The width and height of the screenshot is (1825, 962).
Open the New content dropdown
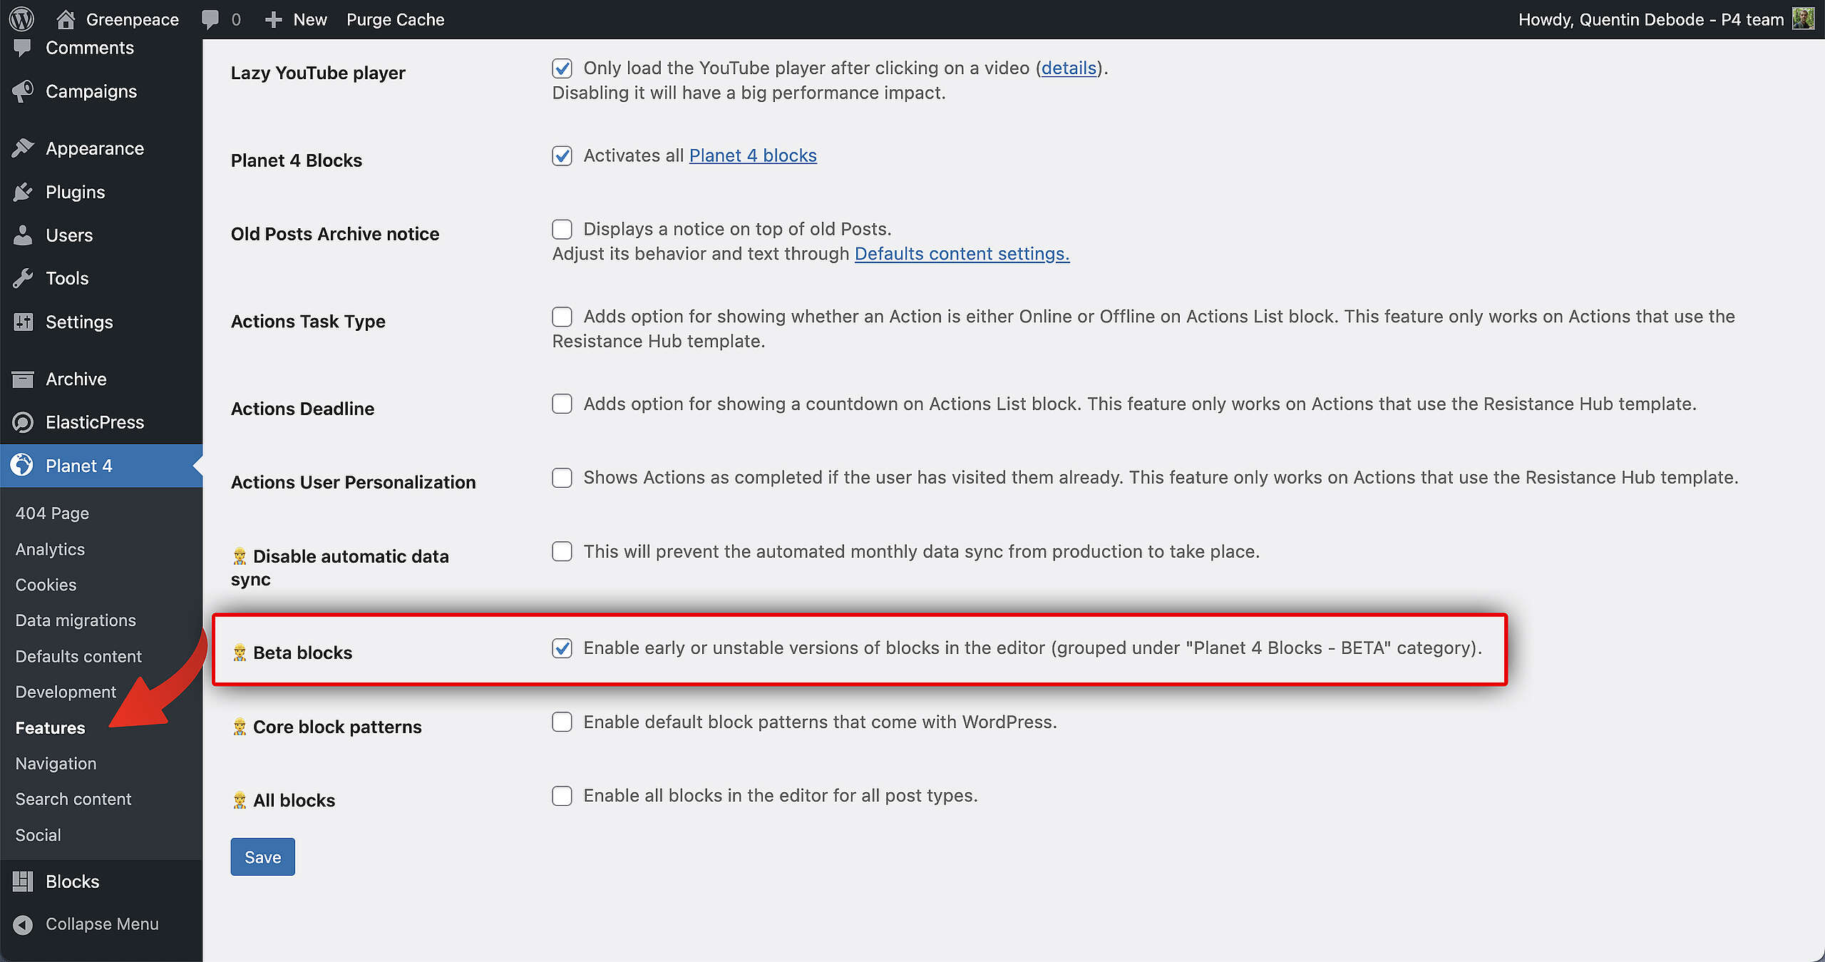click(297, 19)
